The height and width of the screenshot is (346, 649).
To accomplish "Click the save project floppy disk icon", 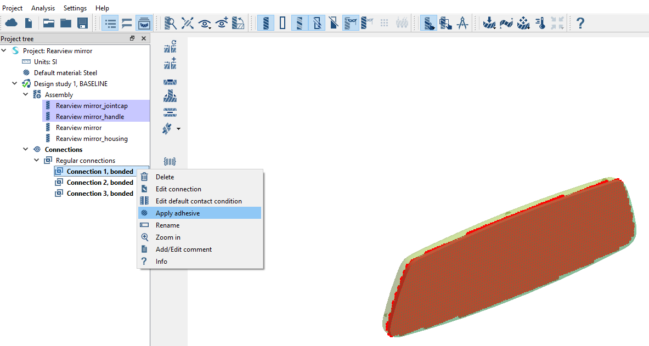I will 83,23.
